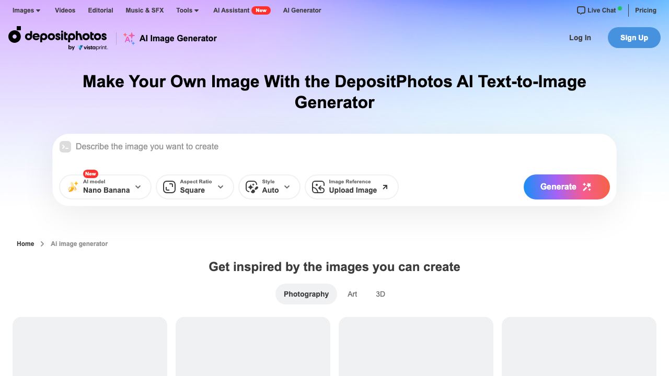Click the magic wand icon on the Generate button

pyautogui.click(x=587, y=187)
